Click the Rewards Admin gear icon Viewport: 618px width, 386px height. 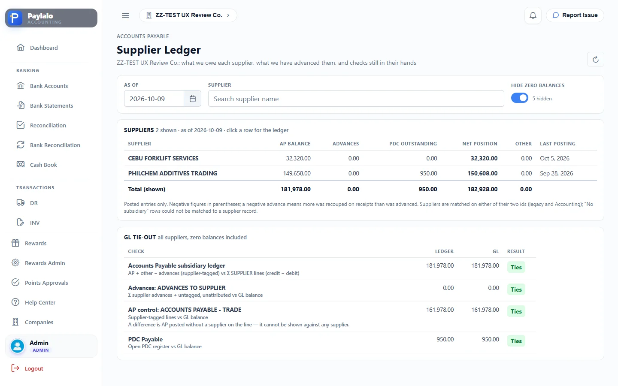15,263
